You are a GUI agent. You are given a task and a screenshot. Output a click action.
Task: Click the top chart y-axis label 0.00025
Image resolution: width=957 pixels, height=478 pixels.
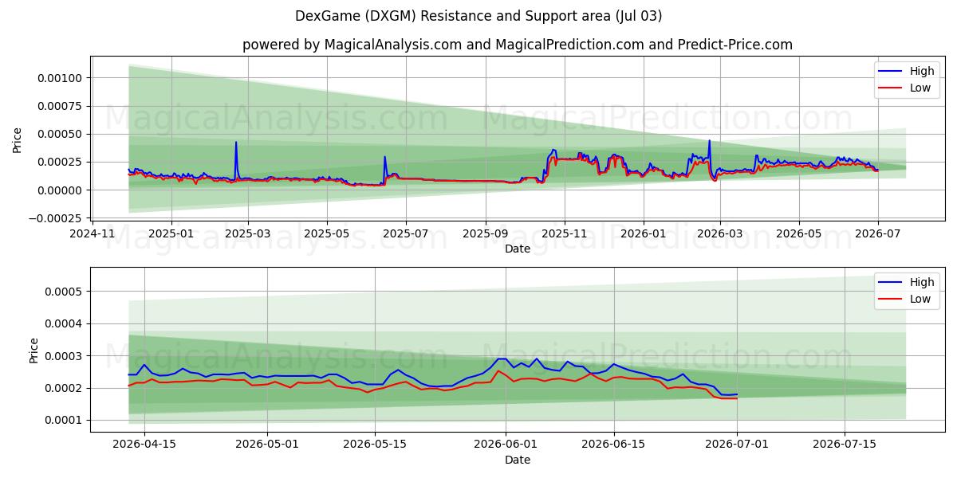[x=60, y=162]
